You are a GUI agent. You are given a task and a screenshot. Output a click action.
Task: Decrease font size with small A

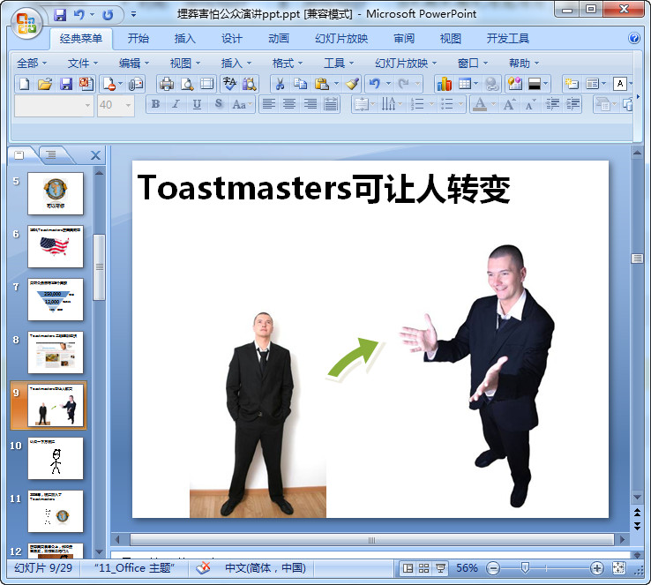530,104
